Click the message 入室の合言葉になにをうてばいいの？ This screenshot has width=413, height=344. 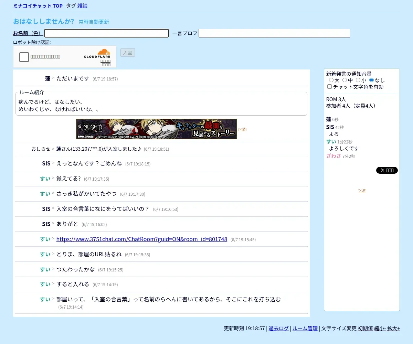(x=103, y=209)
